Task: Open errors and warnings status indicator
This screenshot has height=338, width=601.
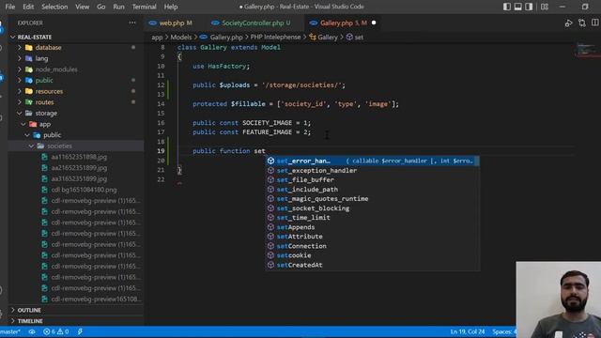Action: (56, 331)
